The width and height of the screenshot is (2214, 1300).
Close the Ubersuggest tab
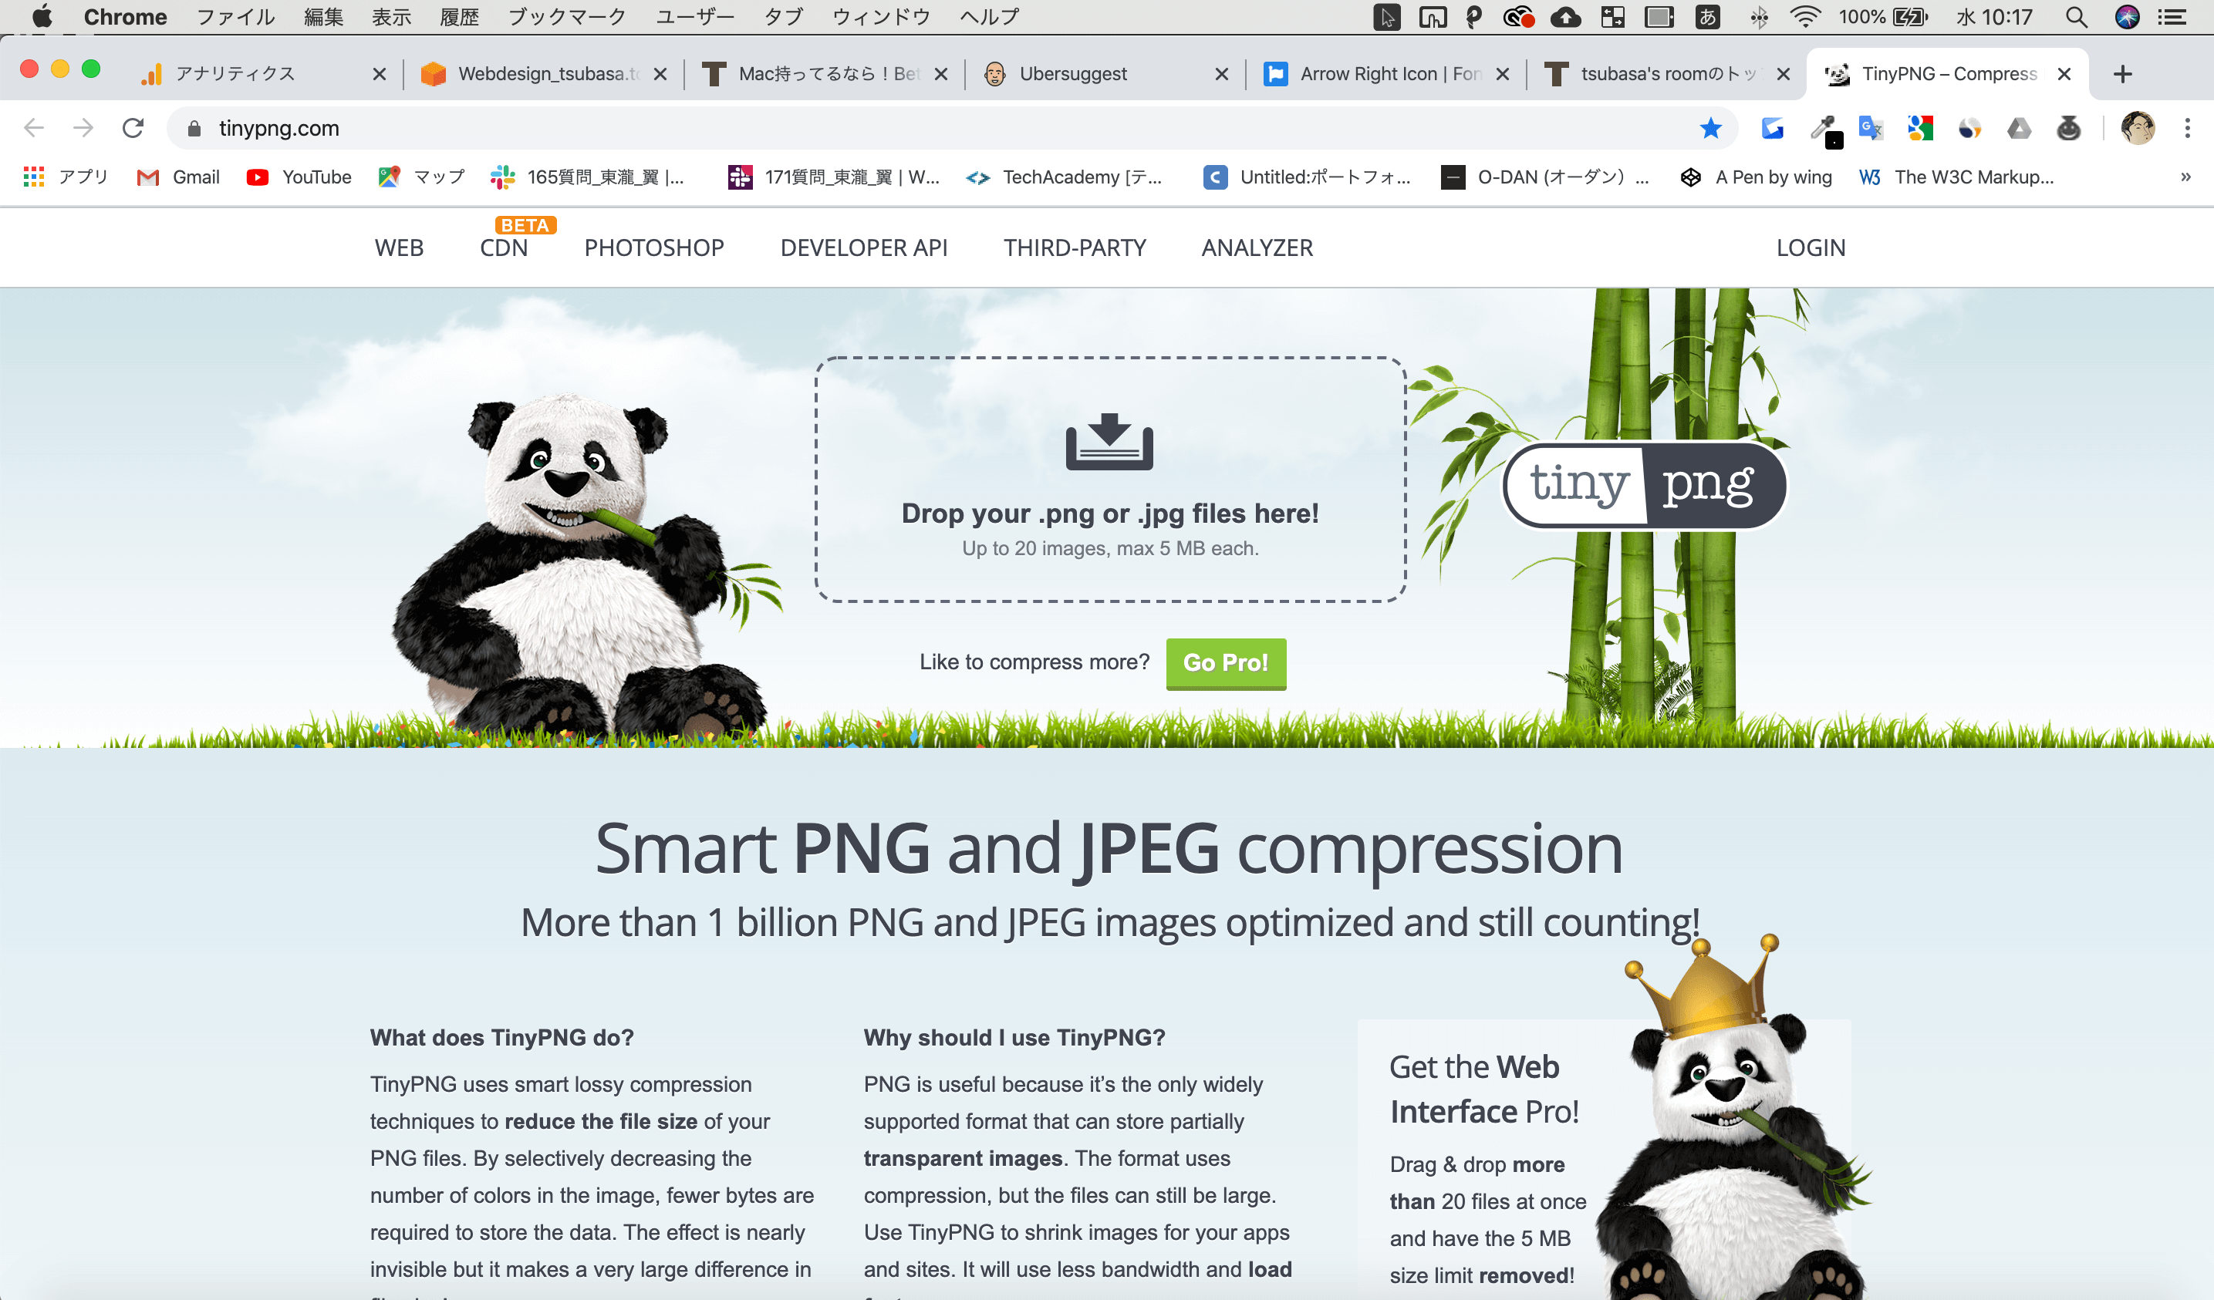tap(1221, 74)
